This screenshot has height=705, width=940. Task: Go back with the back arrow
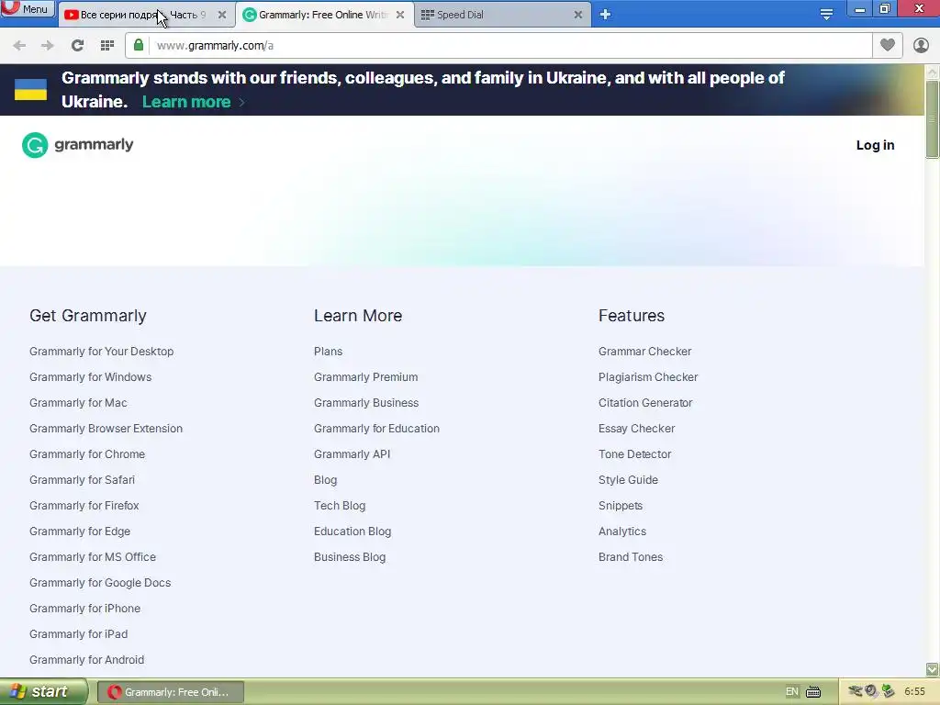tap(19, 46)
